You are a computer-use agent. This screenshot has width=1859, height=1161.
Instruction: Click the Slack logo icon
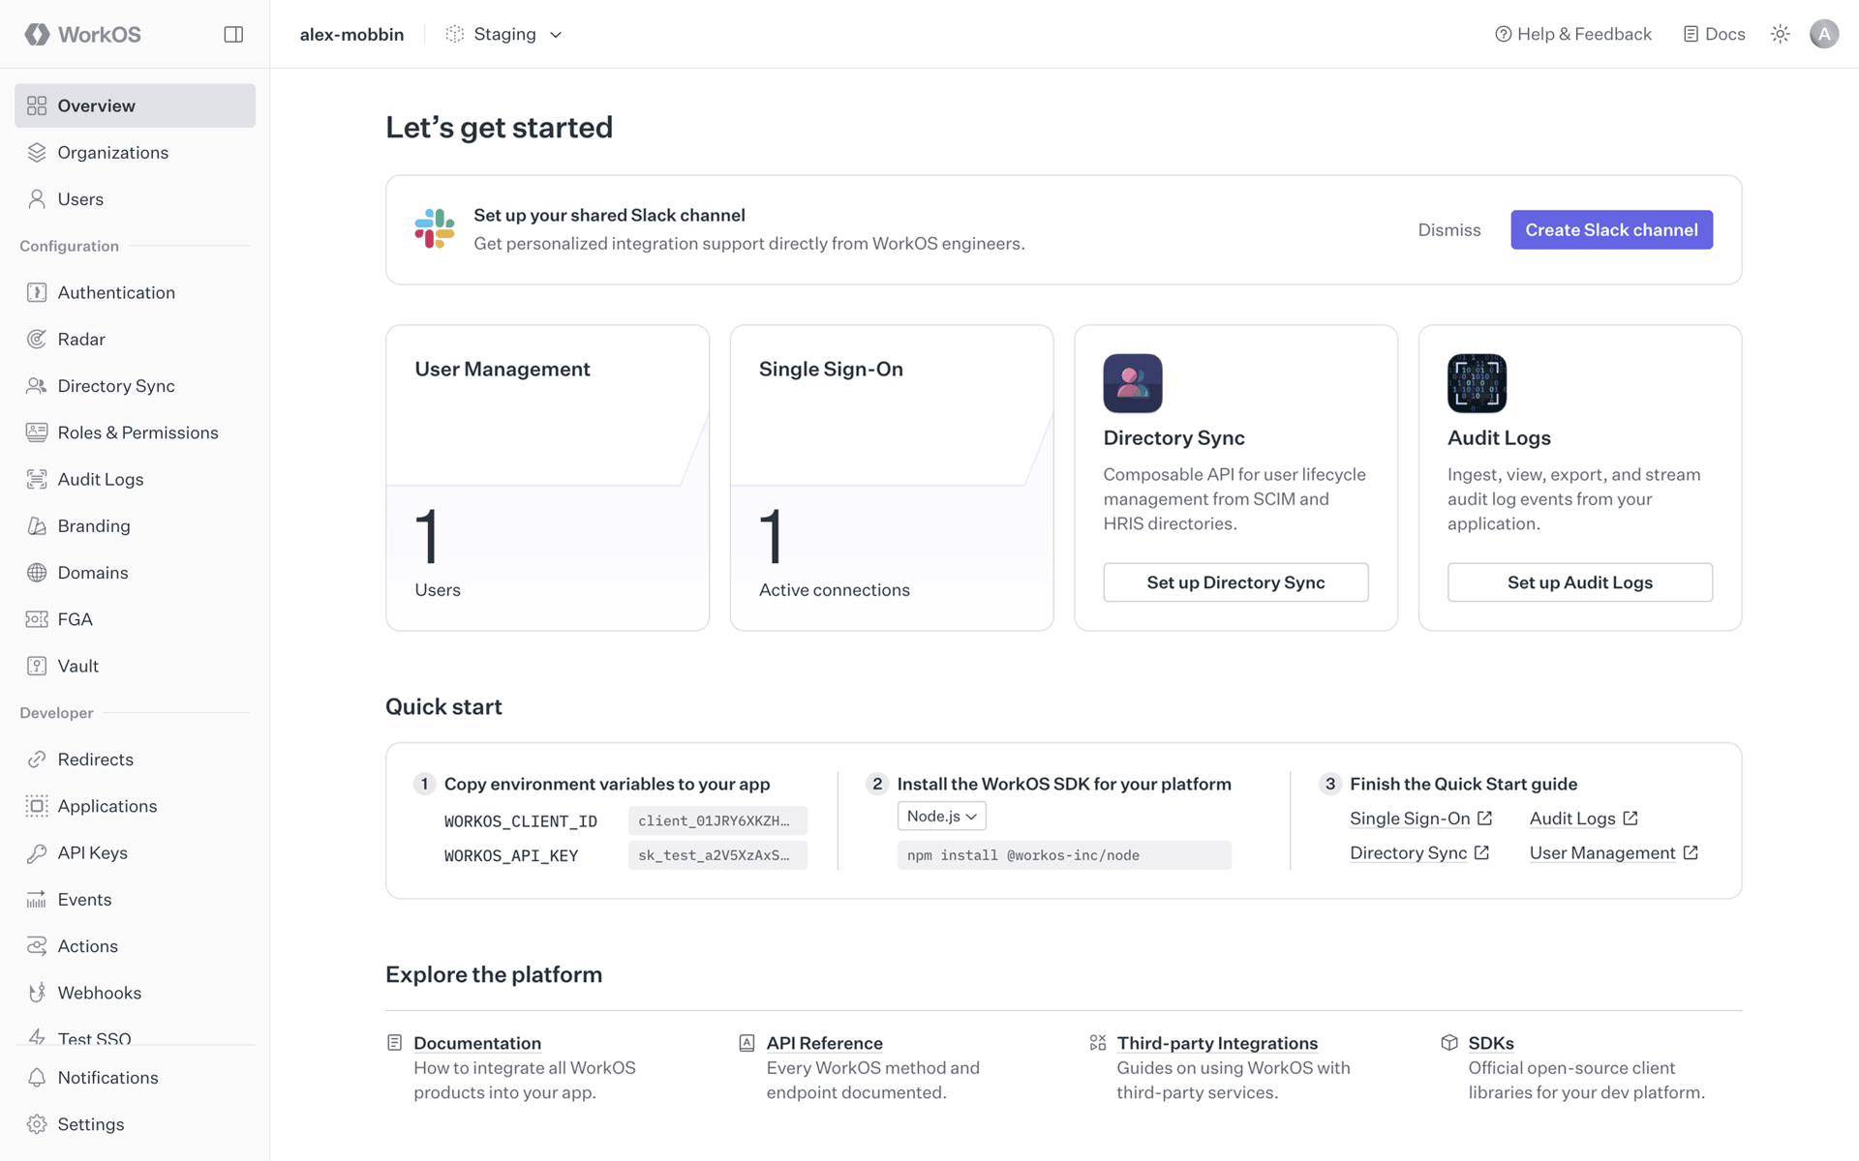tap(435, 228)
